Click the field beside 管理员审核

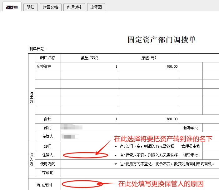[211, 146]
